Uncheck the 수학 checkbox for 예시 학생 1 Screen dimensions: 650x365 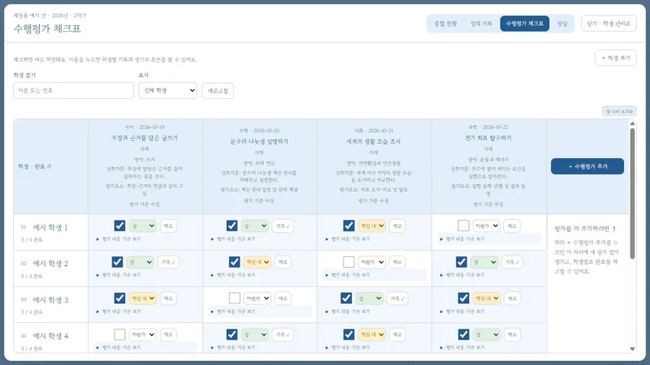pos(232,225)
